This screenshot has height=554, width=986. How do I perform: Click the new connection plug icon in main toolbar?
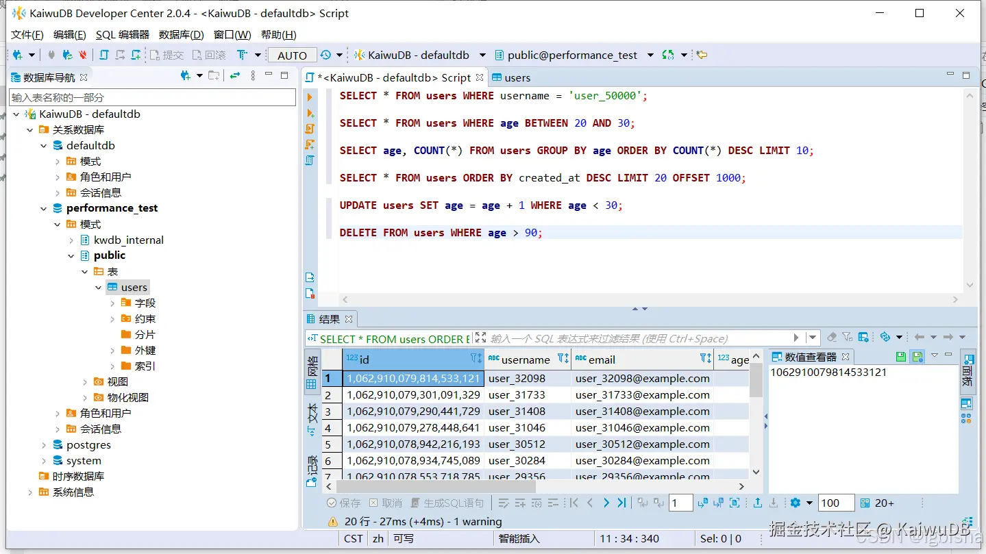point(17,55)
